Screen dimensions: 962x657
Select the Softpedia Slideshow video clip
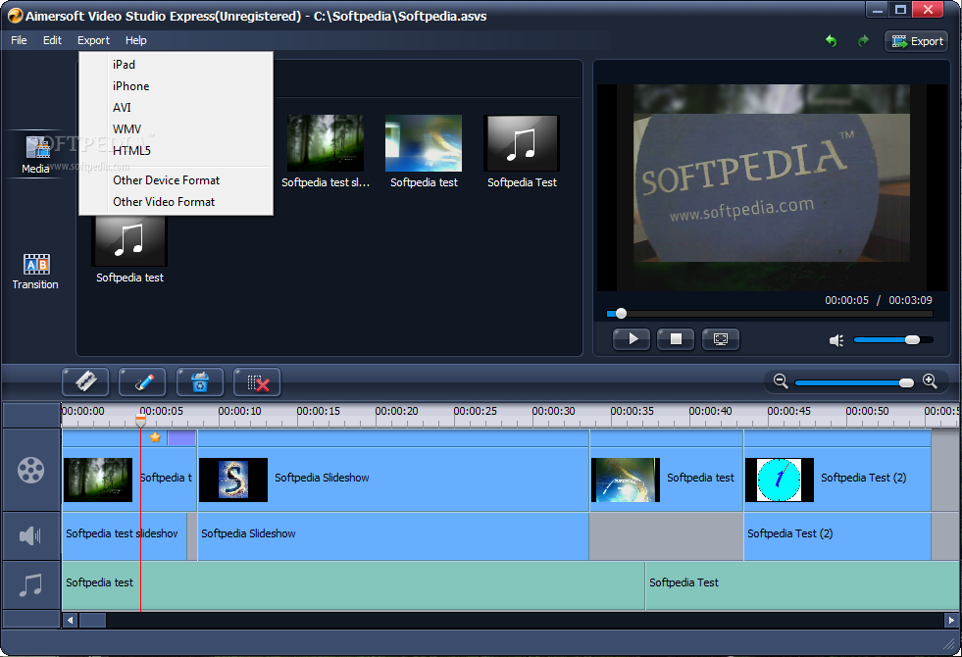393,471
